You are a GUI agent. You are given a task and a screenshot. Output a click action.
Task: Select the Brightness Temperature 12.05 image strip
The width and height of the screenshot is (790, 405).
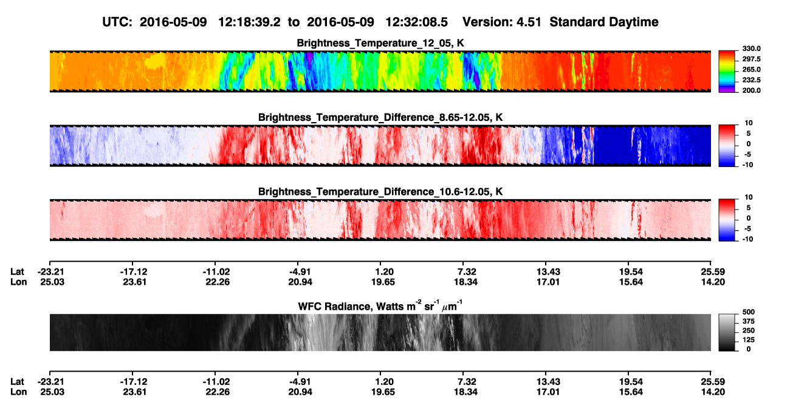tap(380, 72)
